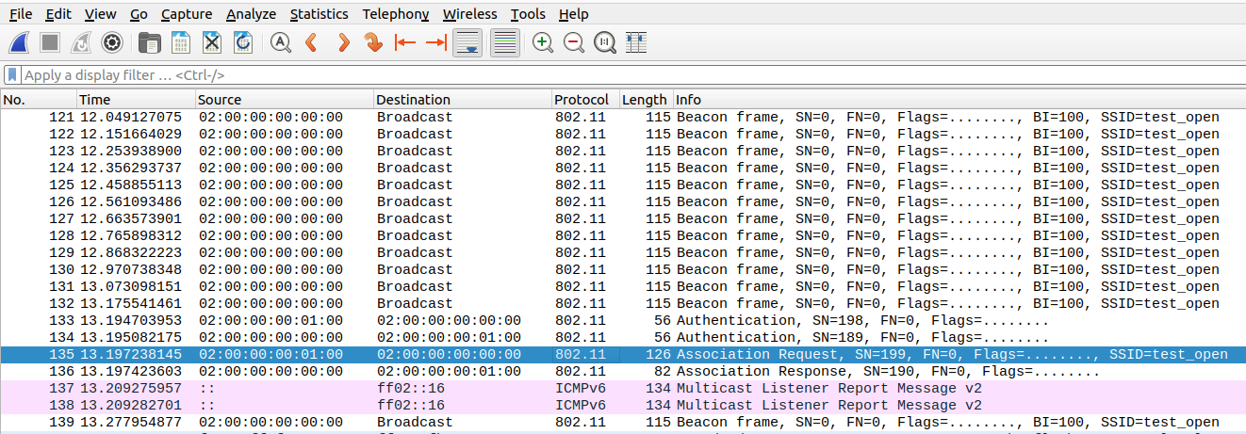Viewport: 1246px width, 434px height.
Task: Click the Find a packet magnifier icon
Action: click(280, 42)
